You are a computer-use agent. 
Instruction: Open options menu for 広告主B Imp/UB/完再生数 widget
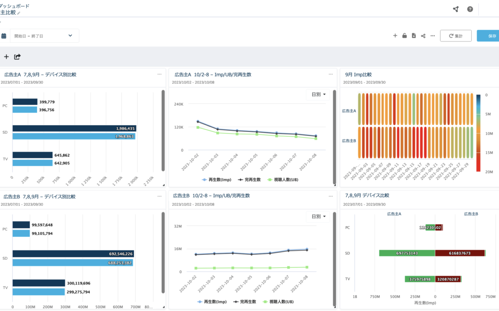tap(331, 196)
